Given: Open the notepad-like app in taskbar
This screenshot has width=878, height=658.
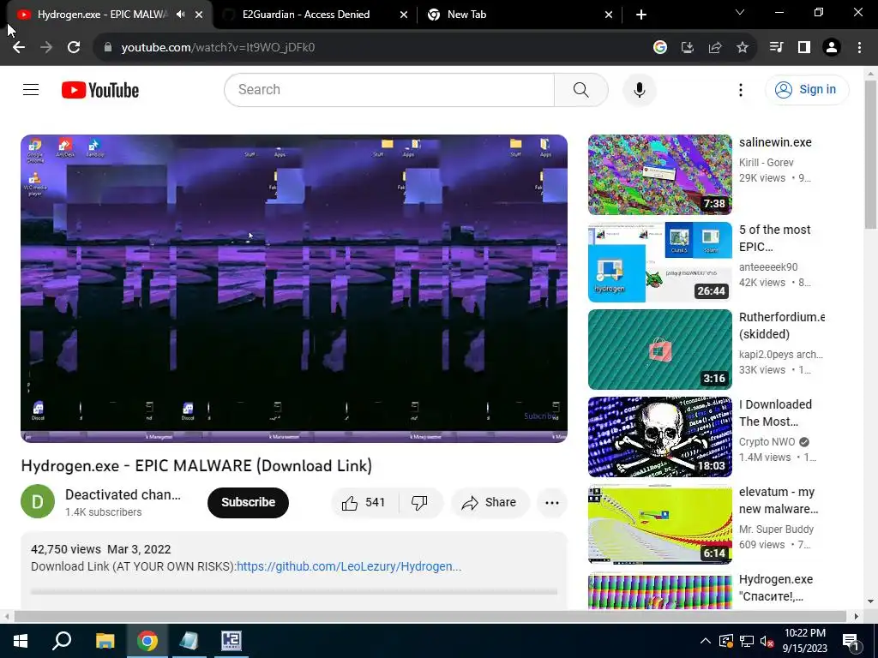Looking at the screenshot, I should click(189, 641).
